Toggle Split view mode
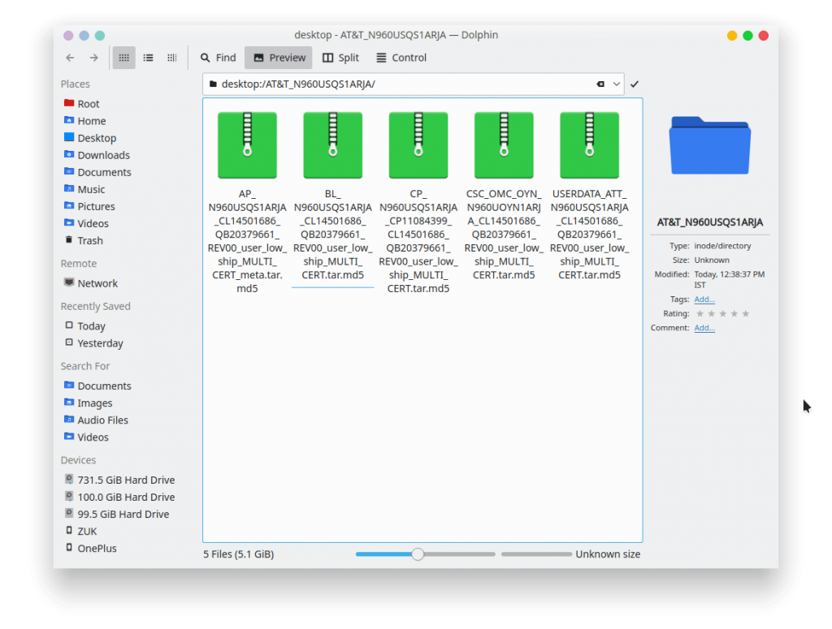The image size is (832, 629). pos(340,58)
